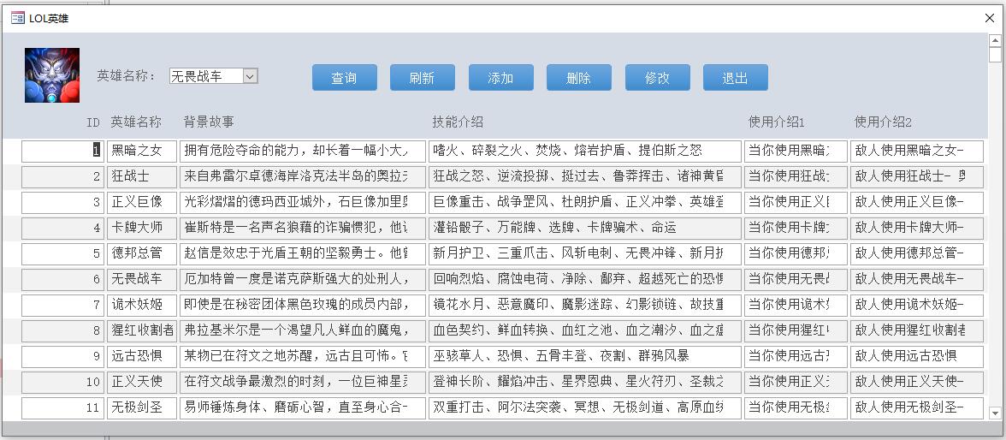The height and width of the screenshot is (440, 1006).
Task: Click the 退出 button
Action: point(736,78)
